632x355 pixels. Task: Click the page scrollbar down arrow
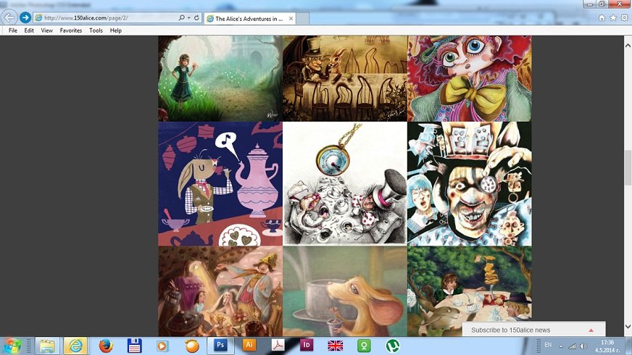click(628, 327)
